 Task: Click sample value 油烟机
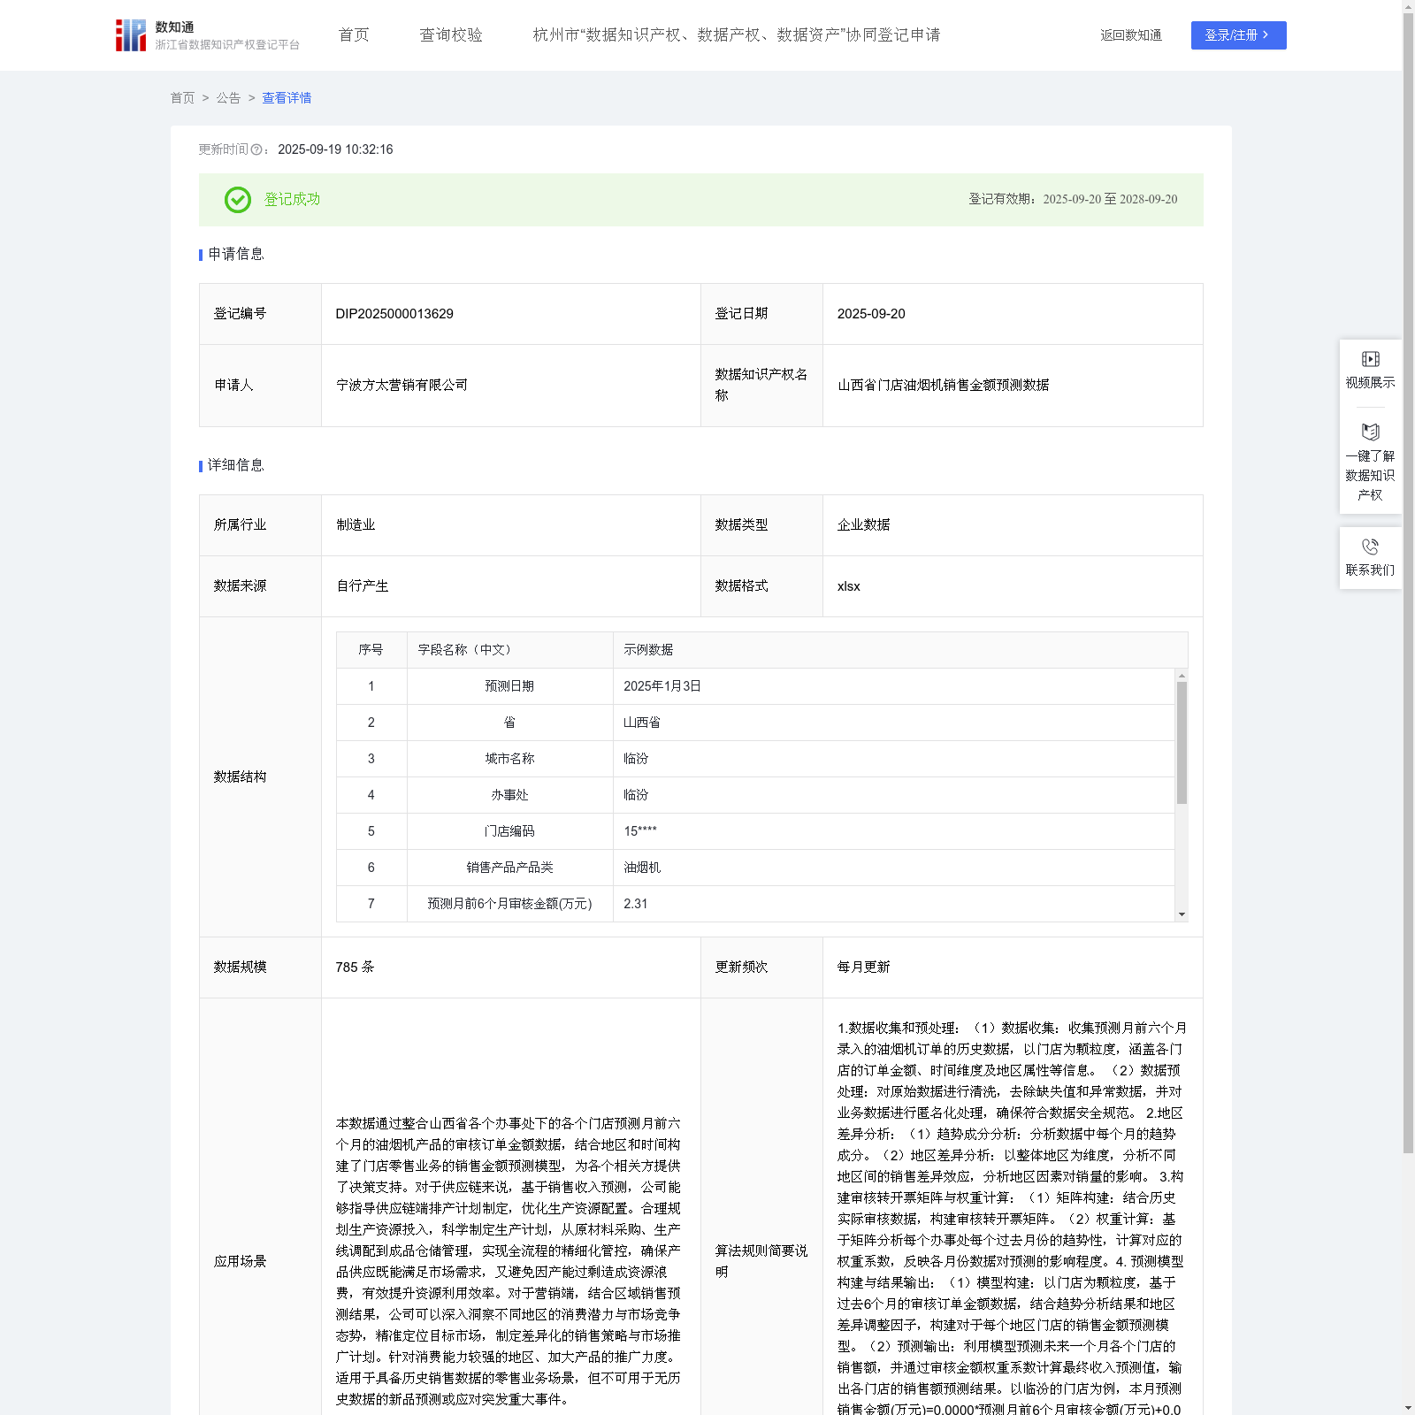click(x=642, y=868)
